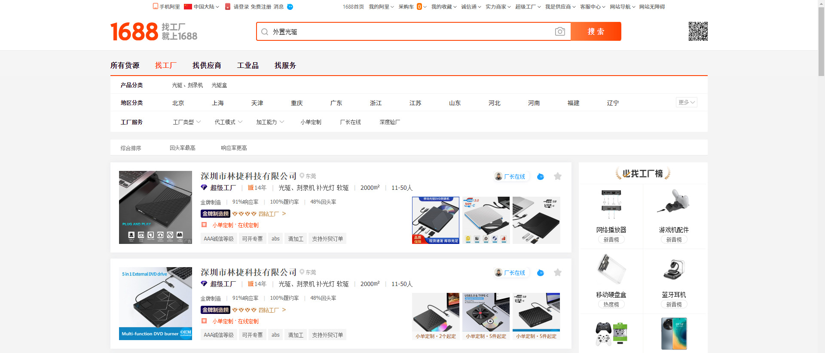Screen dimensions: 825x353
Task: Click 热度榜 tag under 移动硬盘盒
Action: click(x=611, y=304)
